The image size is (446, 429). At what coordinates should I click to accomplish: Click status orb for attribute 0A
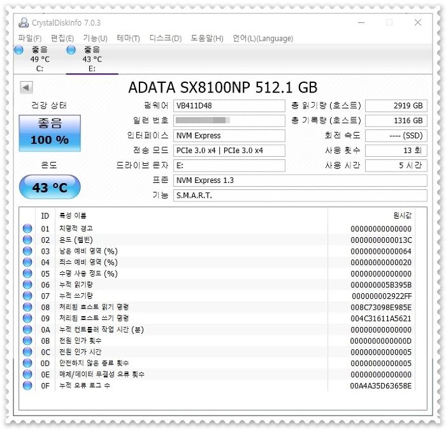[27, 330]
